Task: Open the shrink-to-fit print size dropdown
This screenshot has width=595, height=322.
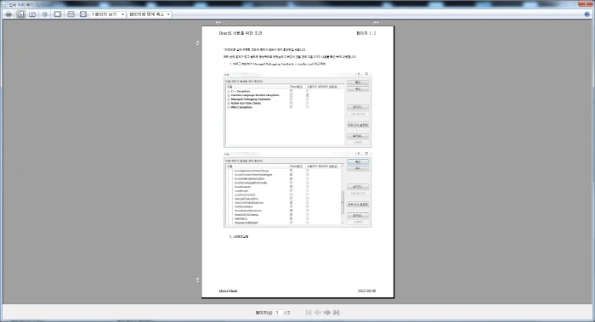Action: point(150,14)
